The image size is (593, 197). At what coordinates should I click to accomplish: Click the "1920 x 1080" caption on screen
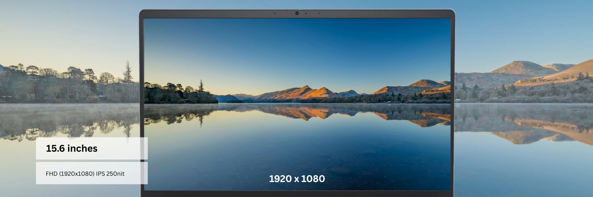click(x=297, y=178)
